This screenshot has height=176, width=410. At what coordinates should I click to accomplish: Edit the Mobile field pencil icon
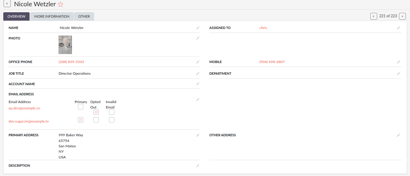click(398, 62)
